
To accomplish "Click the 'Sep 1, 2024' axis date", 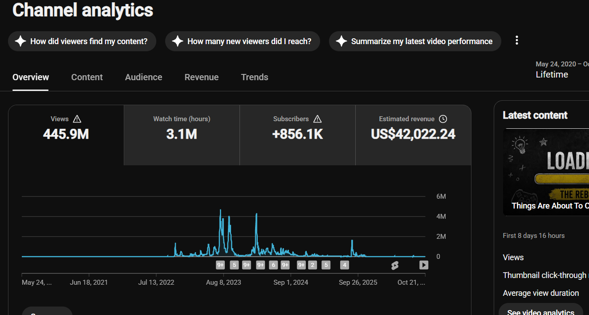I will [291, 282].
